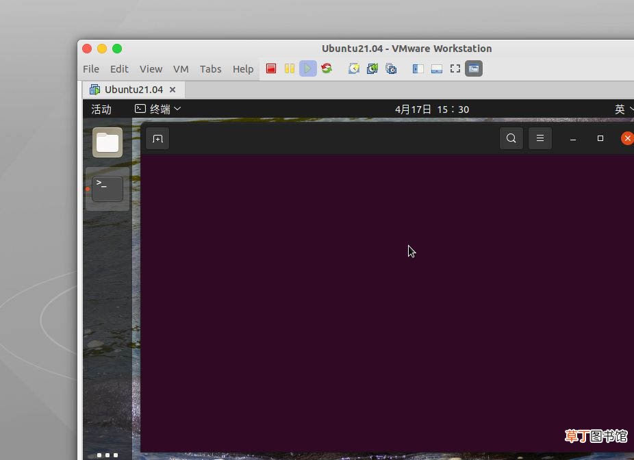634x460 pixels.
Task: Open the VM menu
Action: (x=181, y=69)
